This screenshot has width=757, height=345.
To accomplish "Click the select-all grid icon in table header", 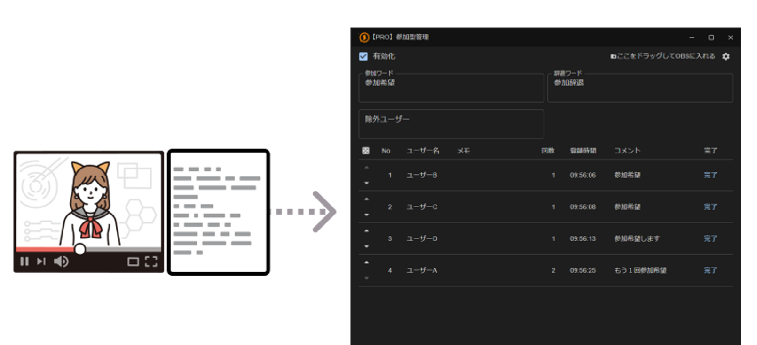I will (x=366, y=151).
